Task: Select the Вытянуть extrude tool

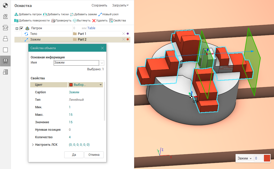Action: tap(75, 21)
